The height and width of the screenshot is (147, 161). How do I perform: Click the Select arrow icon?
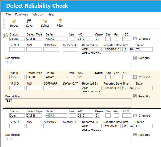[x=45, y=21]
